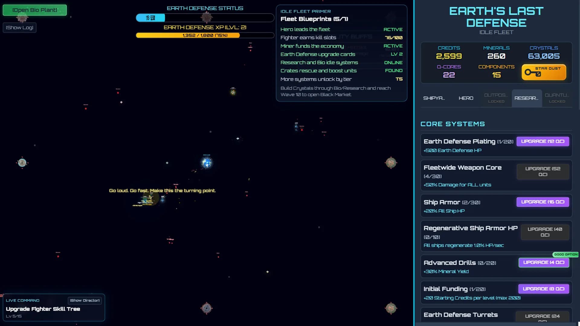580x326 pixels.
Task: Click 'Miner funds the economy' row
Action: 341,46
